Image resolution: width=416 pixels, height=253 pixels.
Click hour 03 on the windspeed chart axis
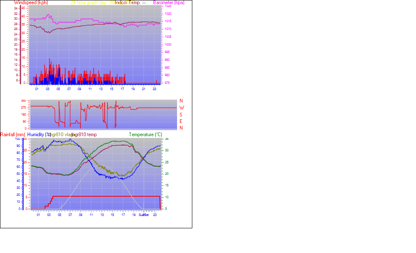coord(47,89)
